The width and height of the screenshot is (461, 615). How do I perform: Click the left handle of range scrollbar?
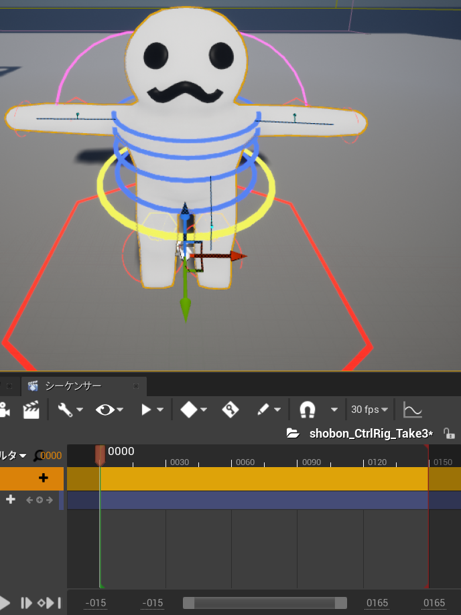point(189,603)
